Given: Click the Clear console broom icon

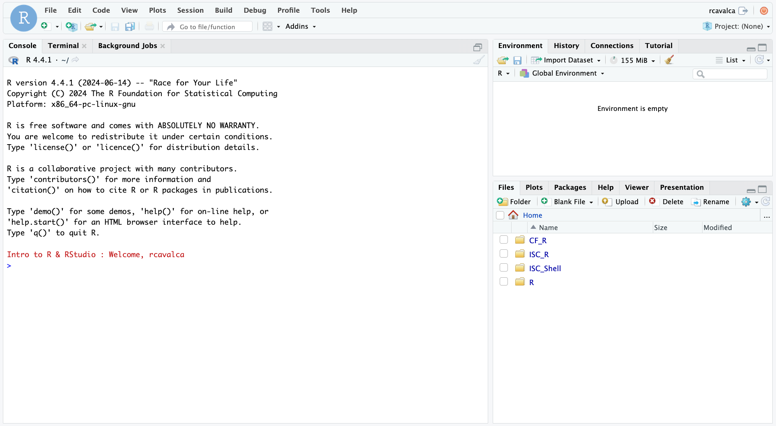Looking at the screenshot, I should click(x=478, y=60).
